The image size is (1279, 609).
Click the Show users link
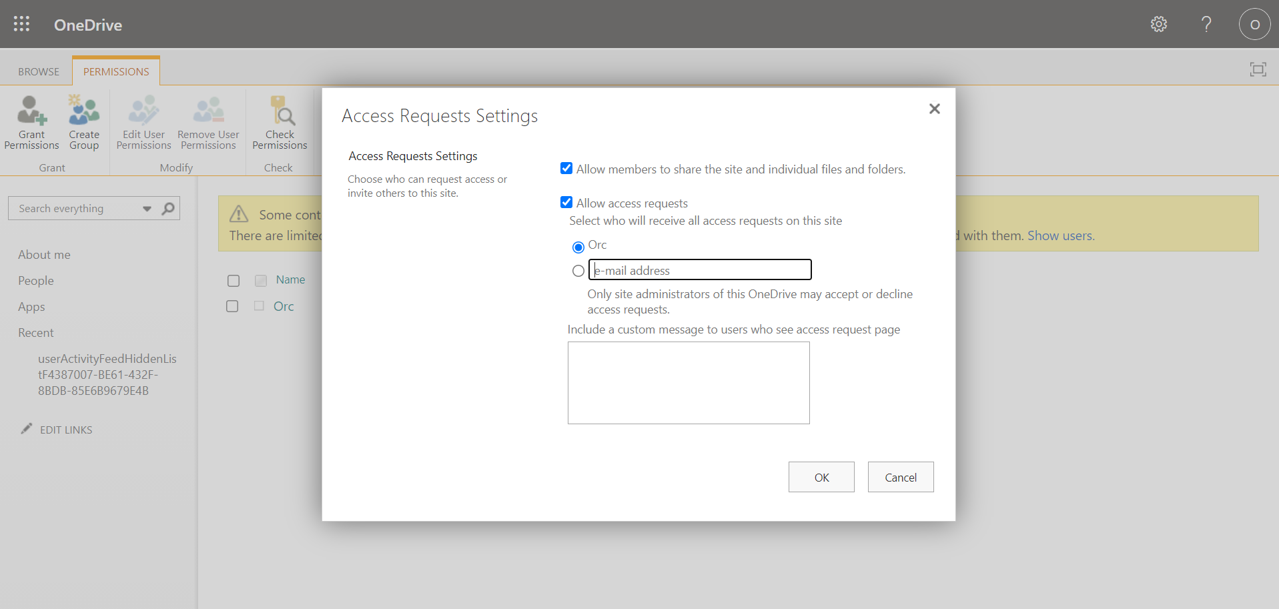point(1059,235)
